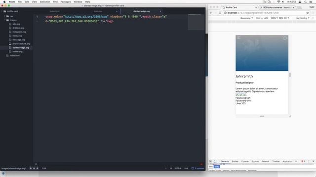
Task: Close the Profile Card browser tab
Action: tap(256, 7)
